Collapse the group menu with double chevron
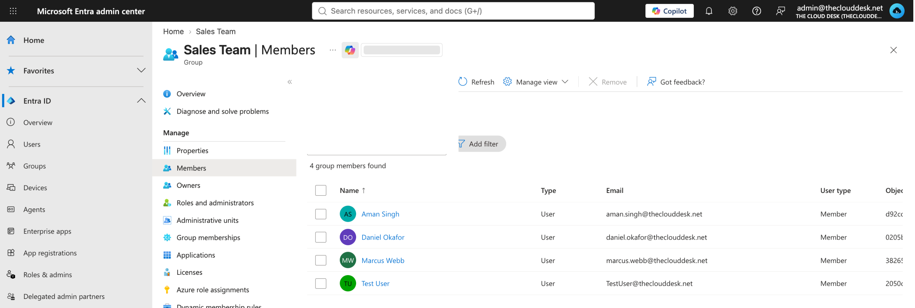 tap(290, 82)
